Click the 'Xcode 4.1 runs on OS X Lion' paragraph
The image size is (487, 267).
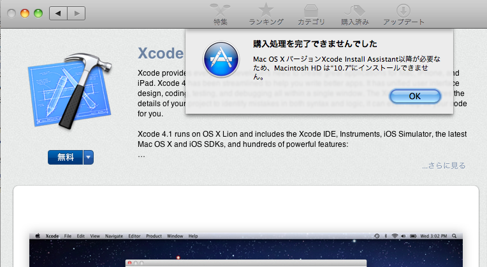tap(302, 139)
